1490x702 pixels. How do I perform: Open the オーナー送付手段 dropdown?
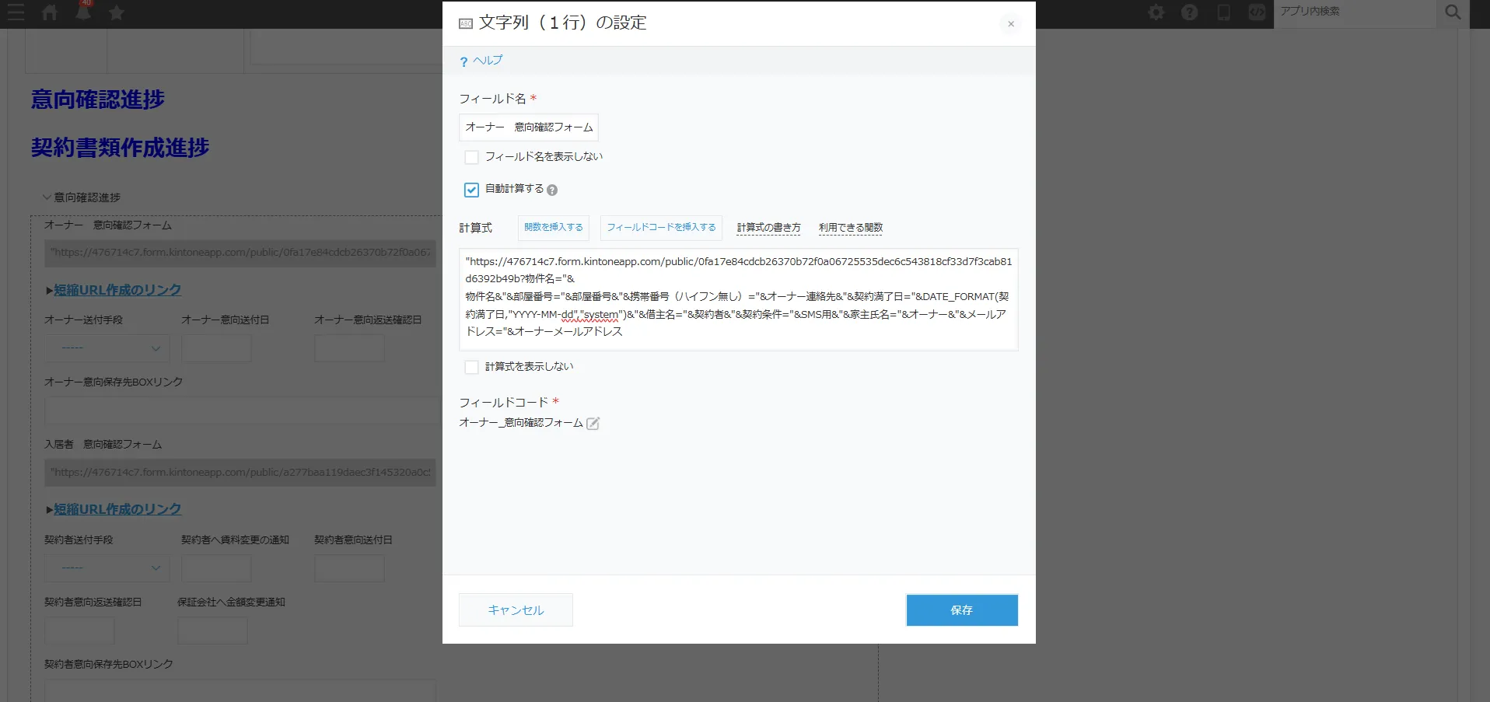[107, 348]
